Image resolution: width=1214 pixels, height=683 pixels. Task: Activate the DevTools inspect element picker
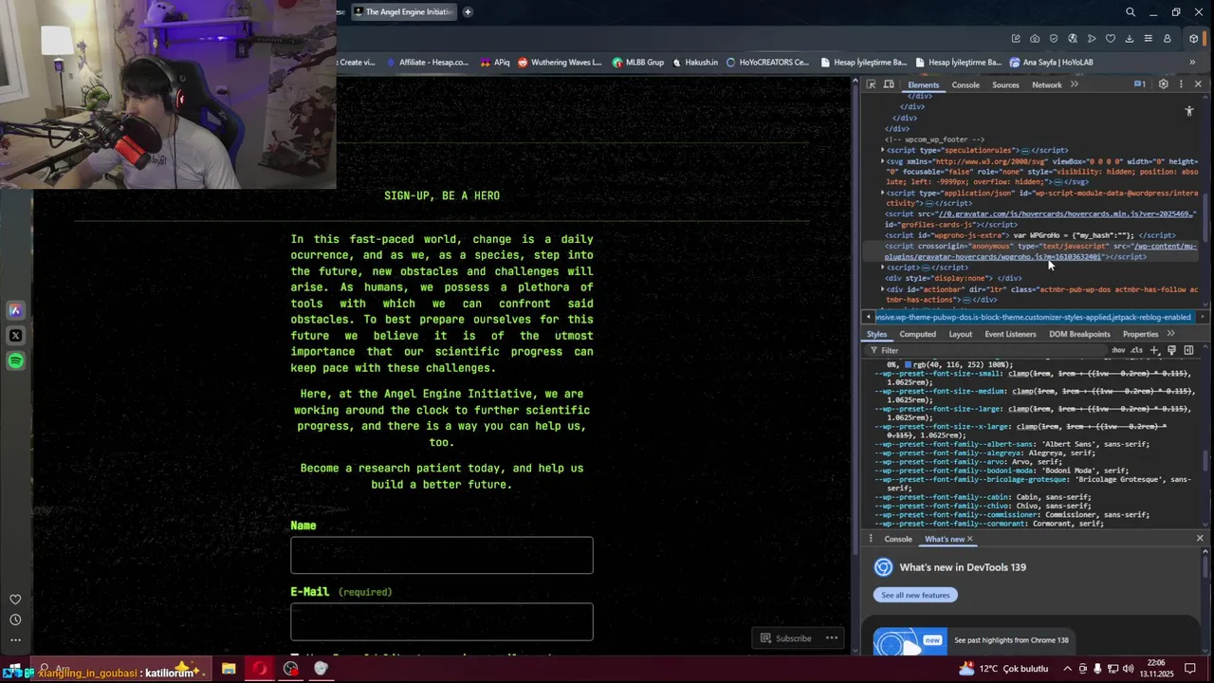tap(871, 84)
